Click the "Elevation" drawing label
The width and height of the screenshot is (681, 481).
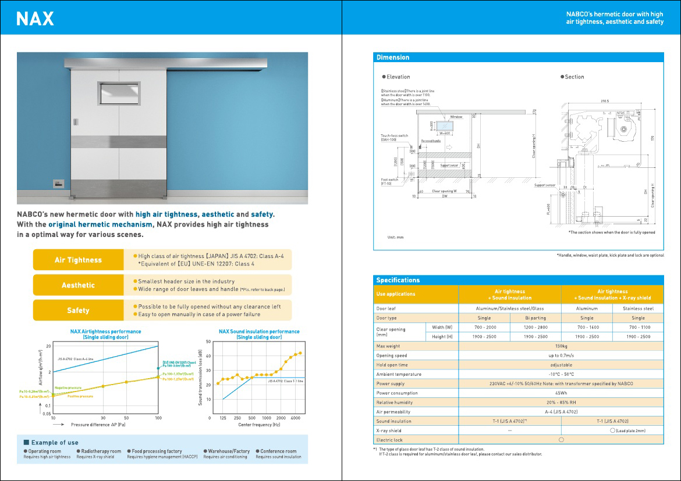(396, 77)
